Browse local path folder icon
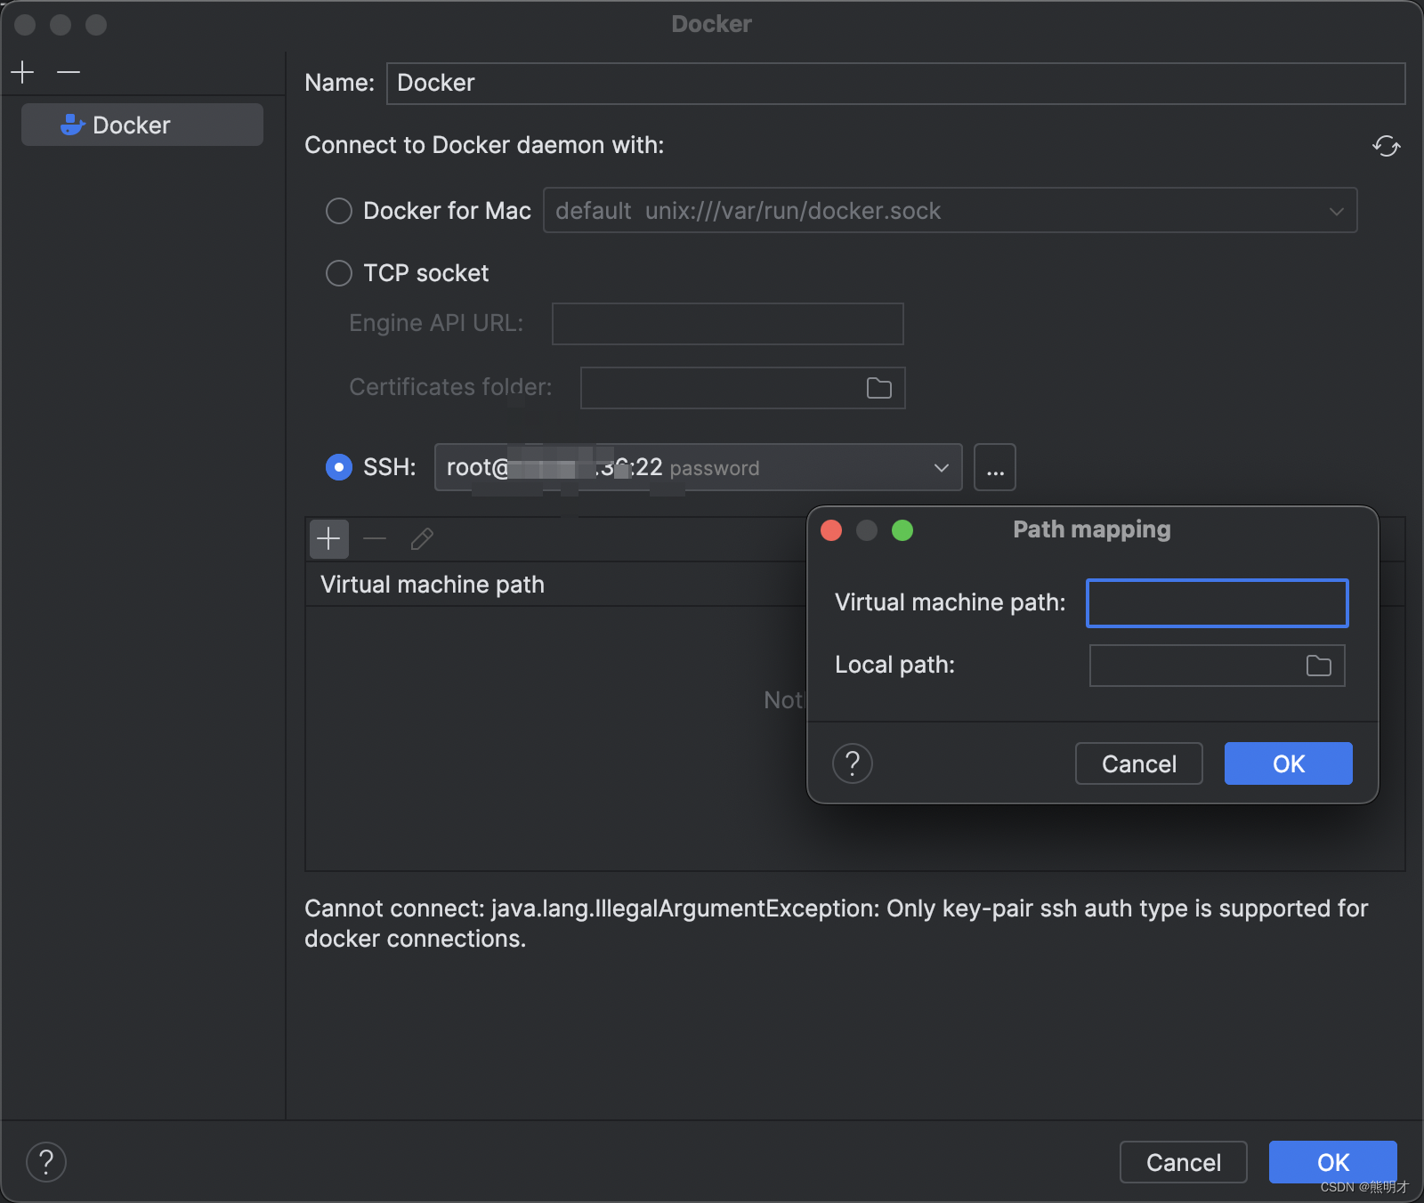This screenshot has height=1203, width=1424. click(x=1319, y=666)
